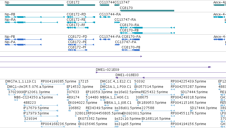Click EST MB6A.1_1.H06.C1

pyautogui.click(x=114, y=97)
